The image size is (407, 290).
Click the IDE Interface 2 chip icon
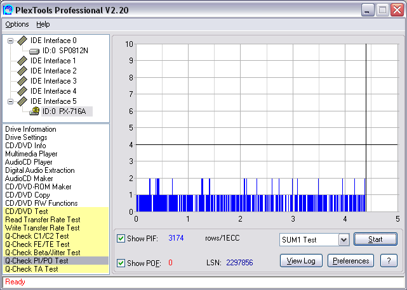[x=22, y=71]
